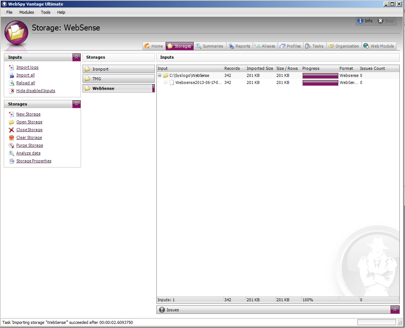Image resolution: width=405 pixels, height=328 pixels.
Task: Click the Hide disabled Inputs link
Action: tap(36, 91)
